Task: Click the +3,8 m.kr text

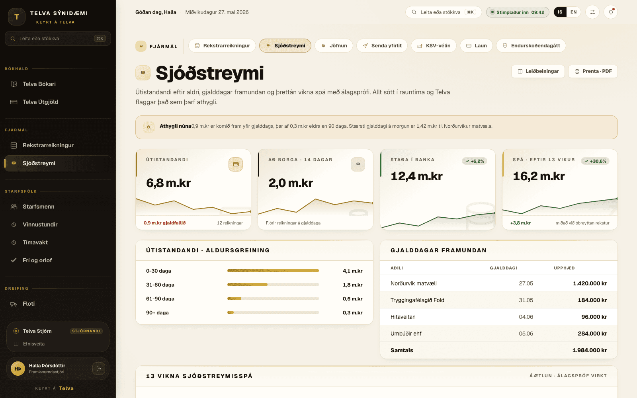Action: click(520, 223)
